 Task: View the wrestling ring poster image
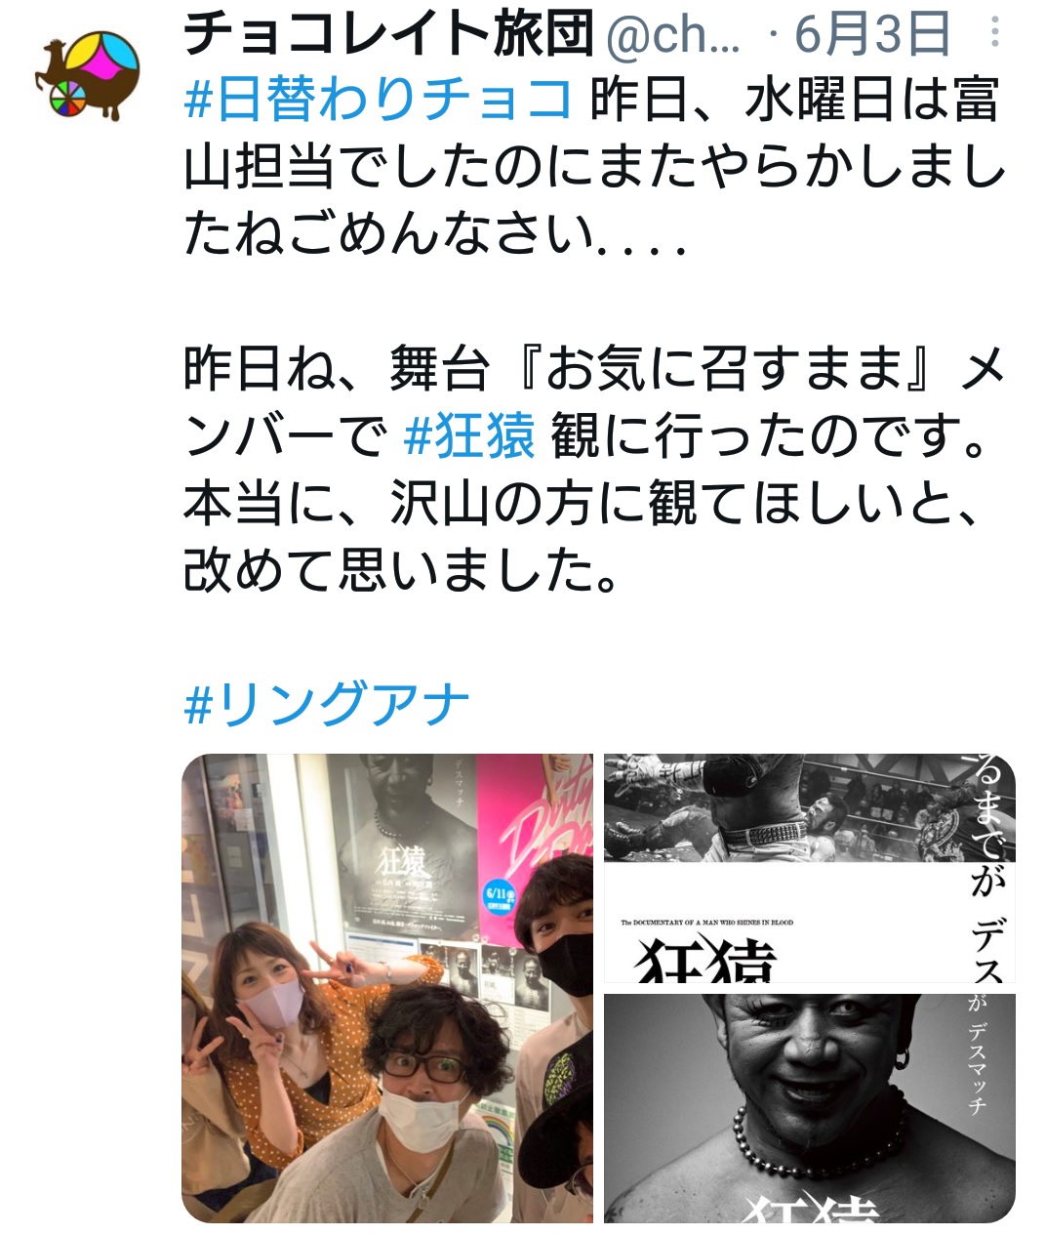809,868
